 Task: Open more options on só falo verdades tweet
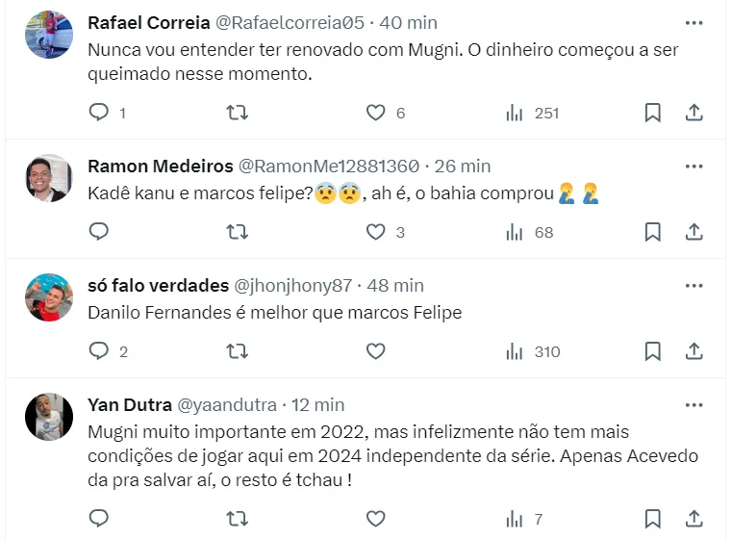pos(694,285)
